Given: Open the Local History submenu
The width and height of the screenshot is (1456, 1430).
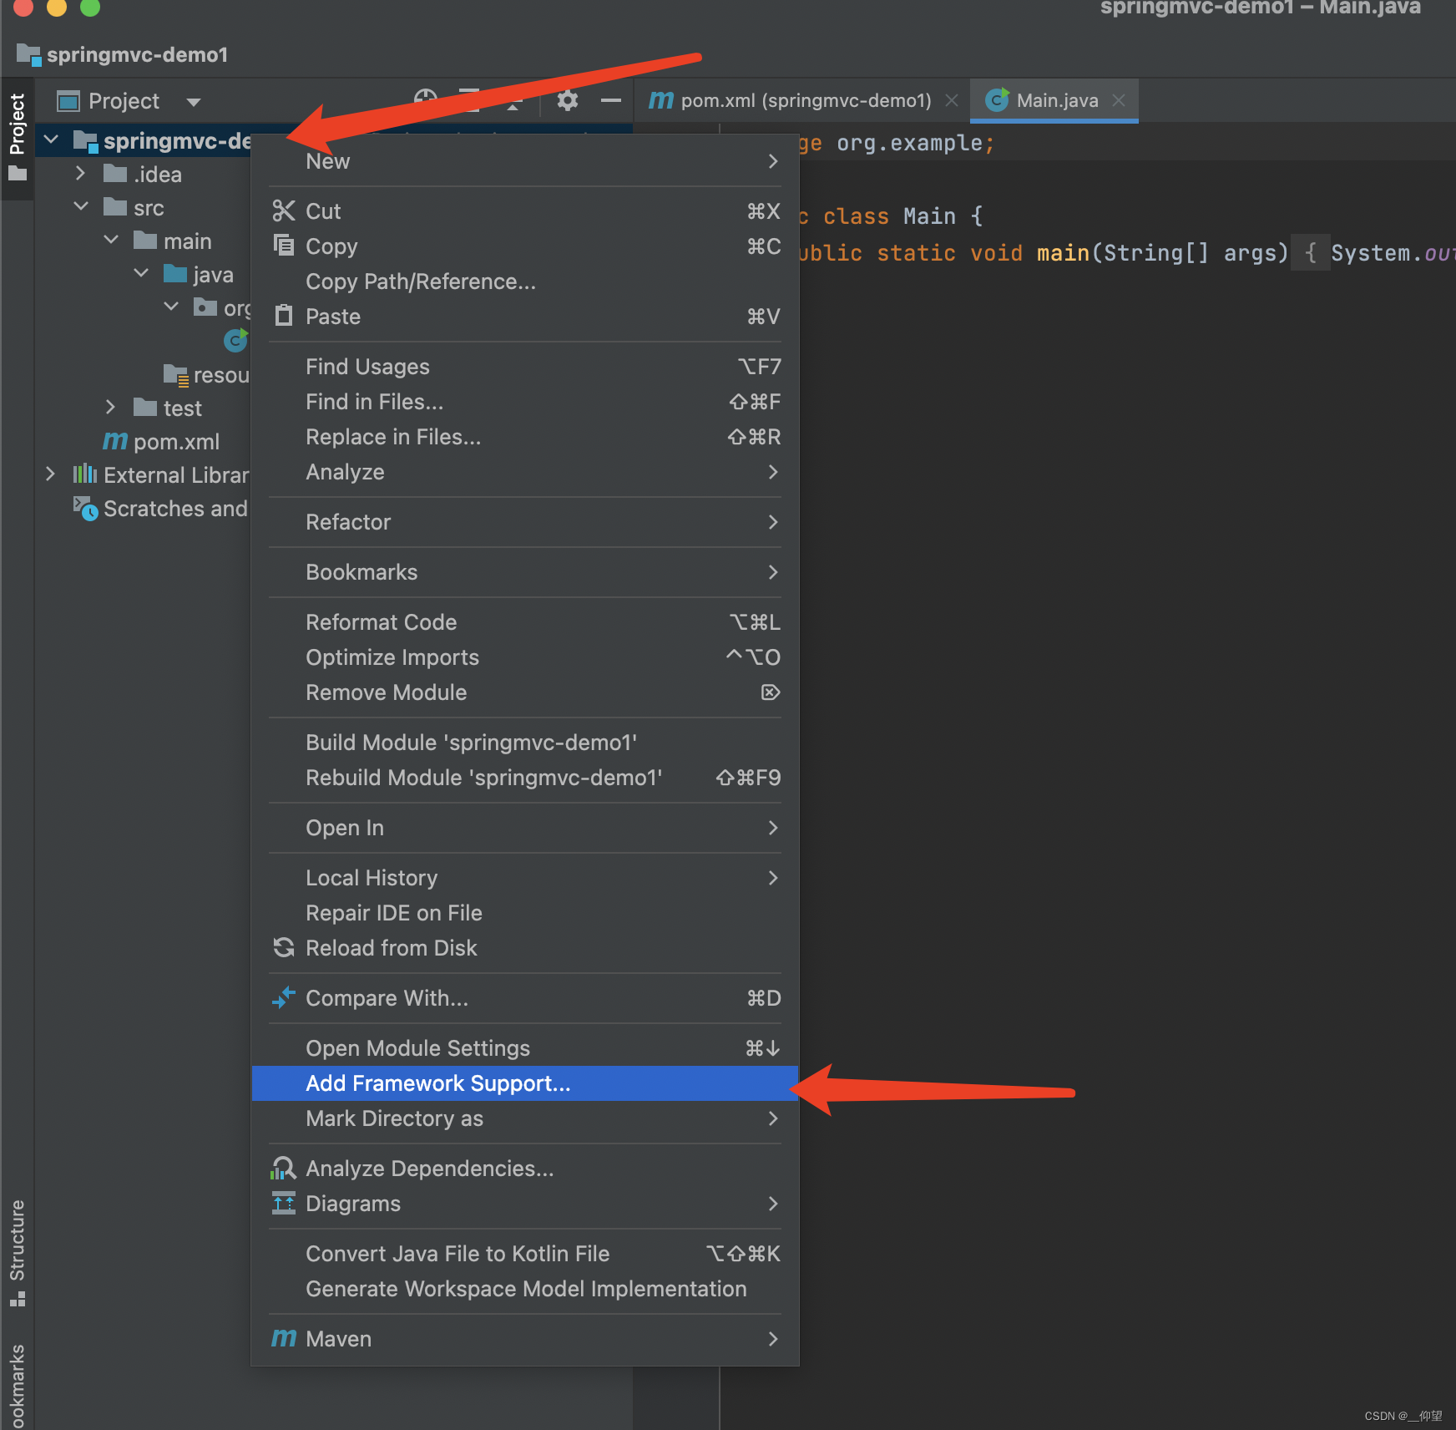Looking at the screenshot, I should point(525,878).
